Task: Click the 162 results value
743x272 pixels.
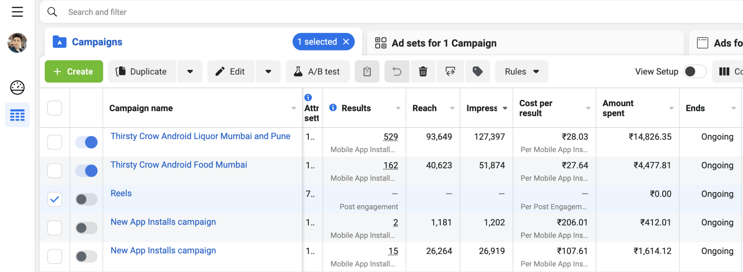Action: (x=391, y=165)
